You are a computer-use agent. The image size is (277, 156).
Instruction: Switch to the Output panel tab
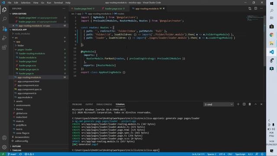pyautogui.click(x=89, y=104)
